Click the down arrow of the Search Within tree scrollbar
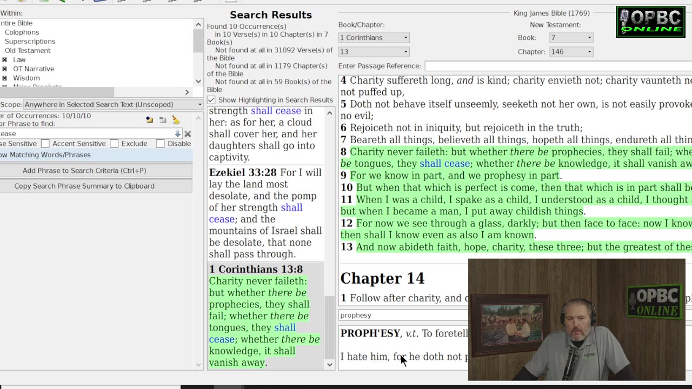The height and width of the screenshot is (389, 692). point(198,82)
